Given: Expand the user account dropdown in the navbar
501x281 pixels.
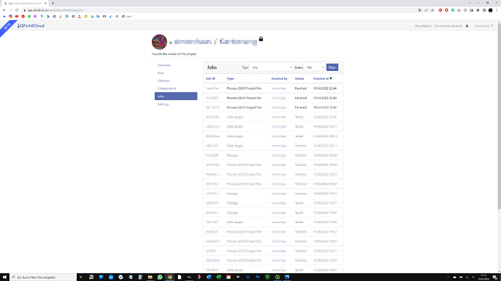Looking at the screenshot, I should (484, 26).
